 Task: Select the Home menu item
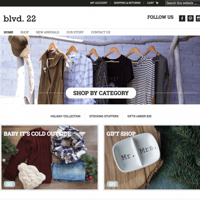pos(8,32)
